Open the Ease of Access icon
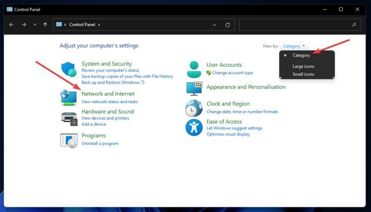 coord(194,127)
